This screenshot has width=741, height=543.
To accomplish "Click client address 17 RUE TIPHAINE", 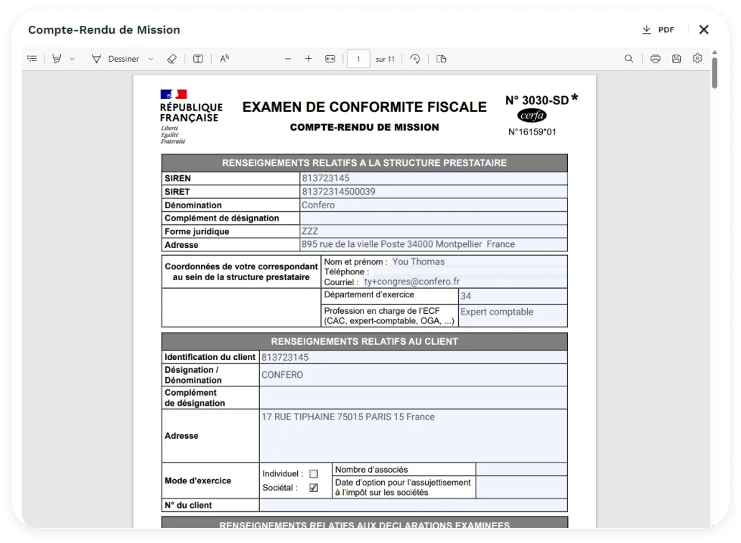I will pos(413,436).
